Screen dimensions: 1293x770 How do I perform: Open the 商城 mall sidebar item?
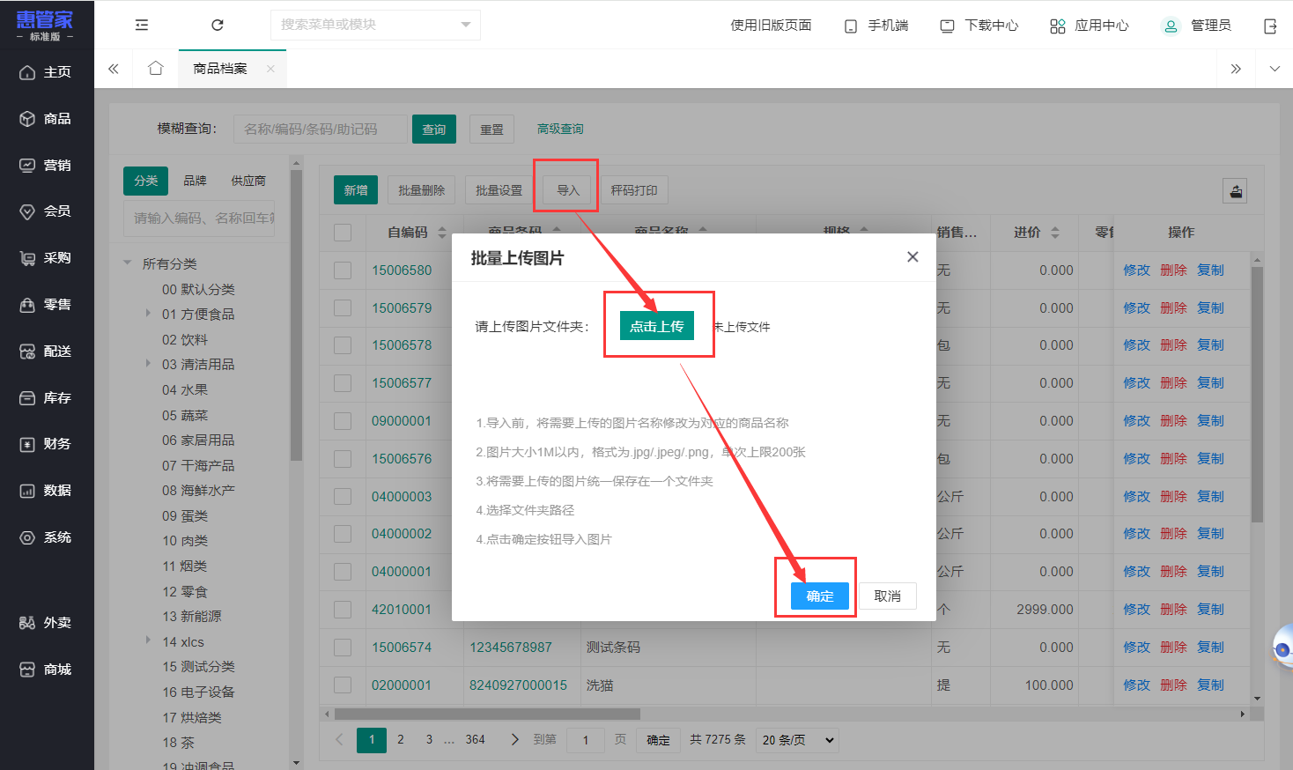[47, 670]
